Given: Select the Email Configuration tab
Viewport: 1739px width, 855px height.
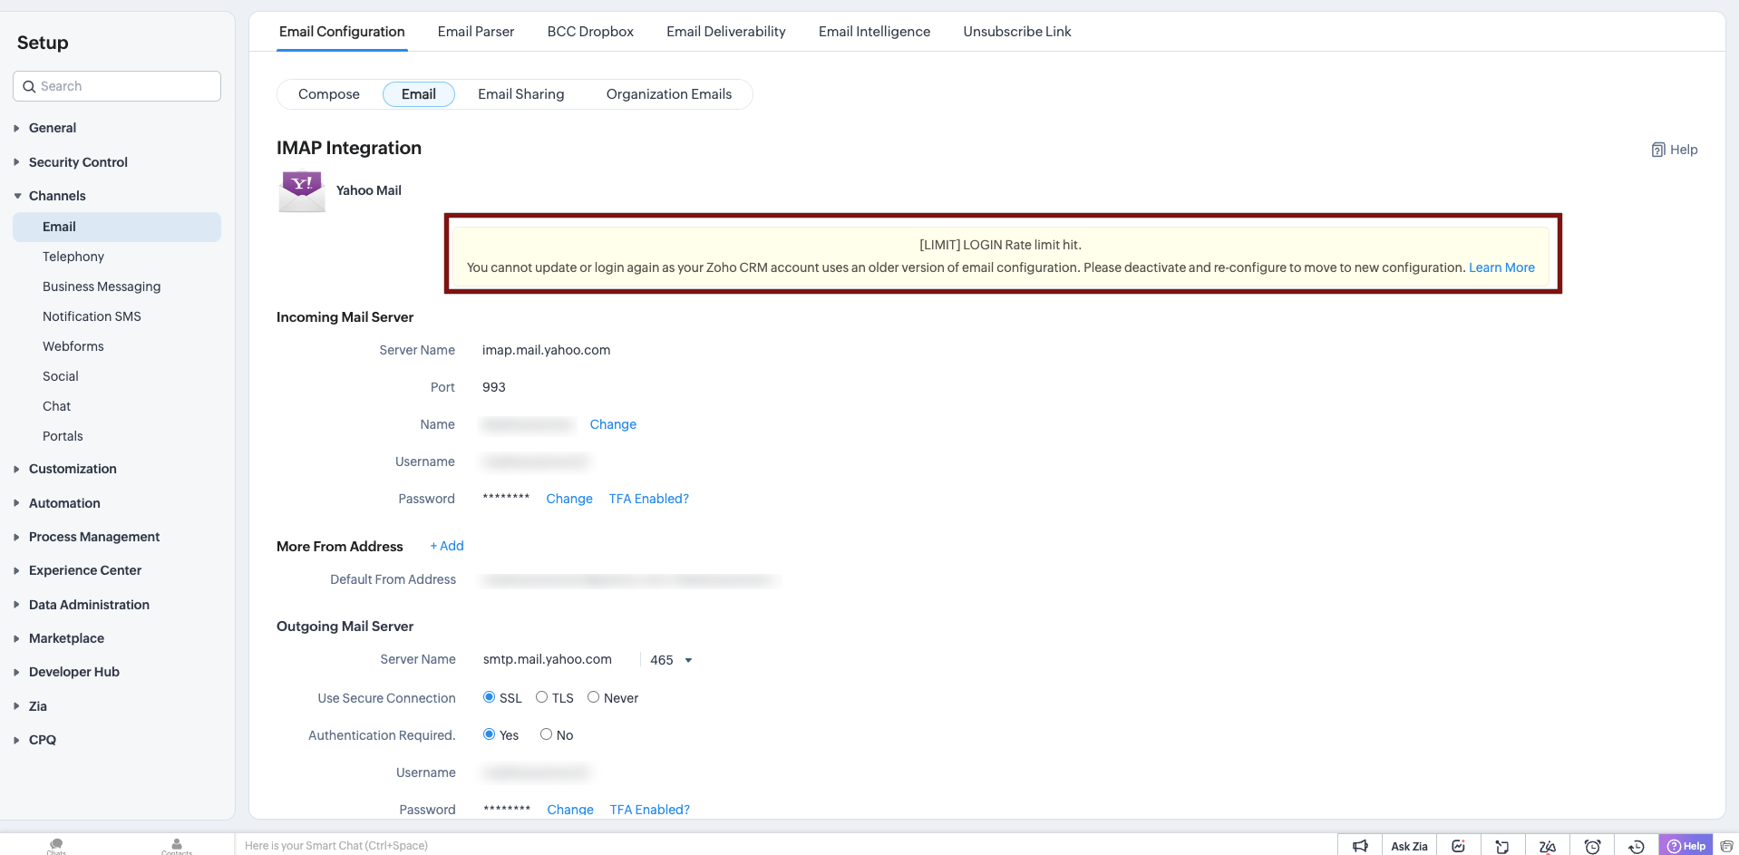Looking at the screenshot, I should pyautogui.click(x=342, y=32).
